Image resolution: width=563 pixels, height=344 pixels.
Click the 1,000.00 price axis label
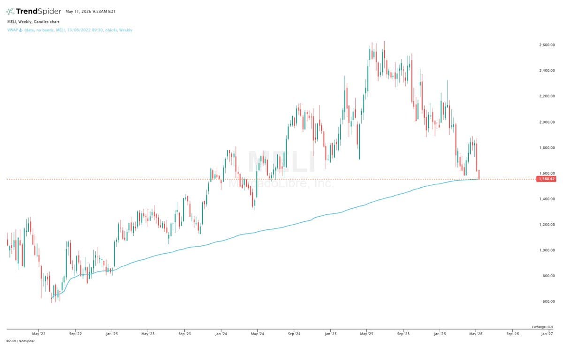click(548, 250)
